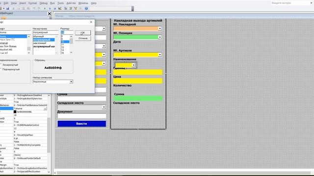Screen dimensions: 314x176
Task: Click the properties list scroll-up arrow
Action: coord(49,96)
